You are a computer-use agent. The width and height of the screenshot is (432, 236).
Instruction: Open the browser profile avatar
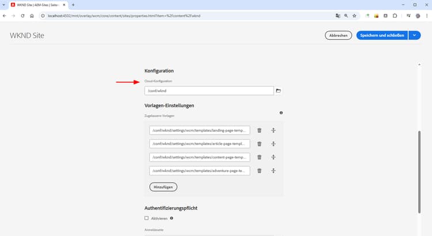418,16
